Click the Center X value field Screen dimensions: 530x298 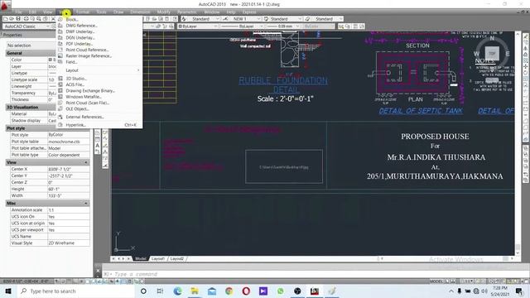tap(69, 169)
